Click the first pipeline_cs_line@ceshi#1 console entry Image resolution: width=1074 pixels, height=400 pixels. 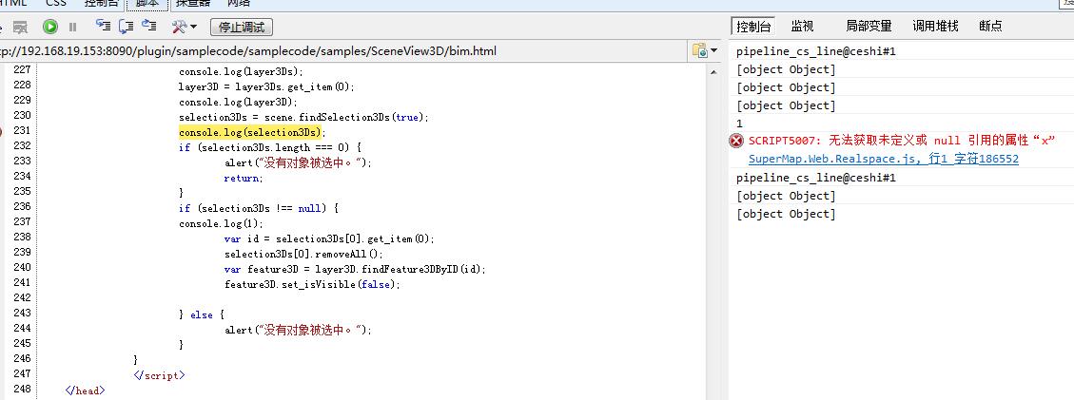click(x=816, y=51)
